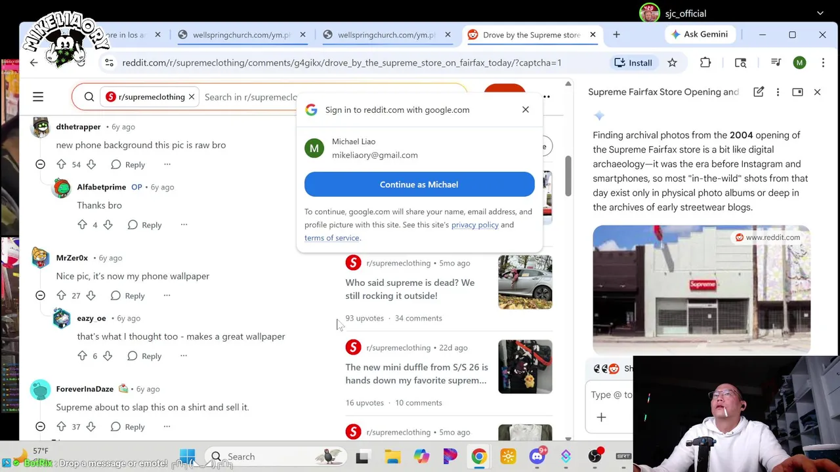Reply to Alfabetprime's comment
This screenshot has width=840, height=472.
pos(144,225)
